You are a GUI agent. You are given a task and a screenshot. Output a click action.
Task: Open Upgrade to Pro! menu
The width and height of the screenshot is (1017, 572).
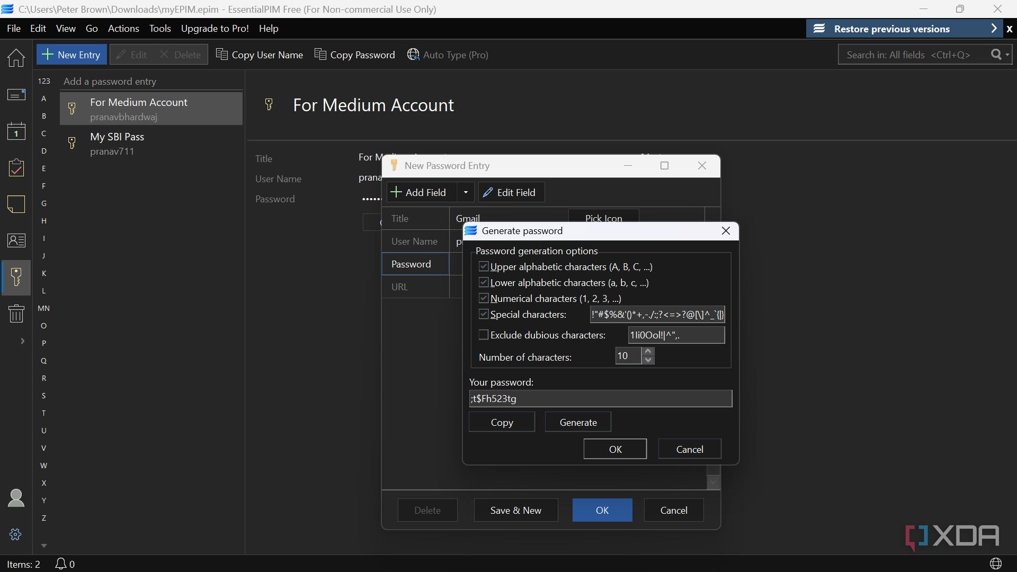tap(215, 29)
